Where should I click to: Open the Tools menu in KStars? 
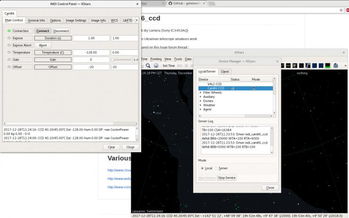coord(178,59)
